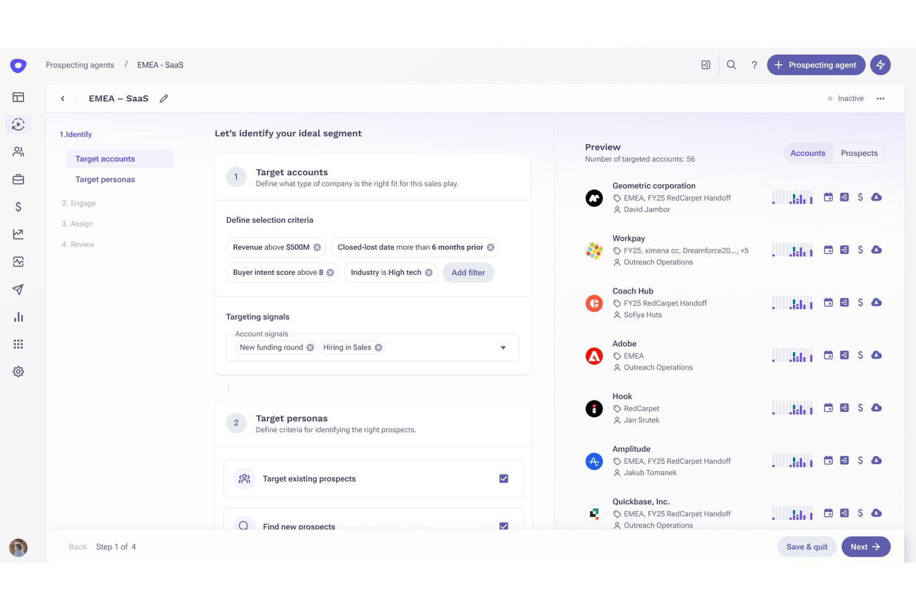Edit the EMEA – SaaS name pencil icon
Image resolution: width=916 pixels, height=611 pixels.
[164, 98]
